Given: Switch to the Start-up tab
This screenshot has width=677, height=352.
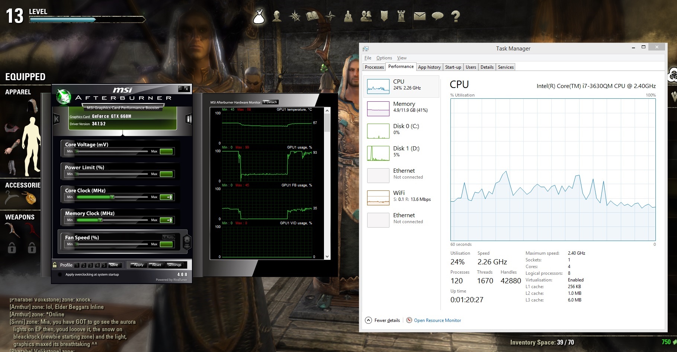Looking at the screenshot, I should tap(453, 67).
